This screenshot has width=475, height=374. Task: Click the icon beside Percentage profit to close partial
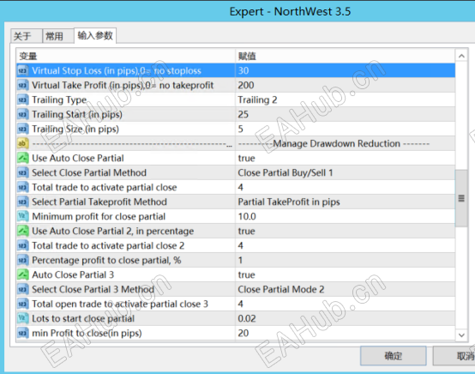click(x=22, y=260)
